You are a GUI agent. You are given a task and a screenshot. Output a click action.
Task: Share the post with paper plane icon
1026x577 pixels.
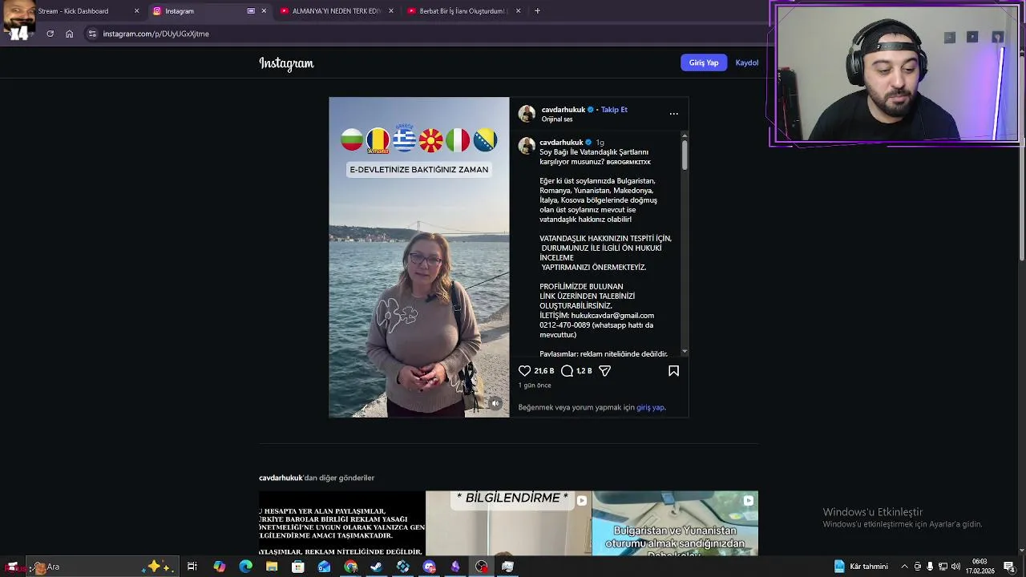[x=605, y=371]
